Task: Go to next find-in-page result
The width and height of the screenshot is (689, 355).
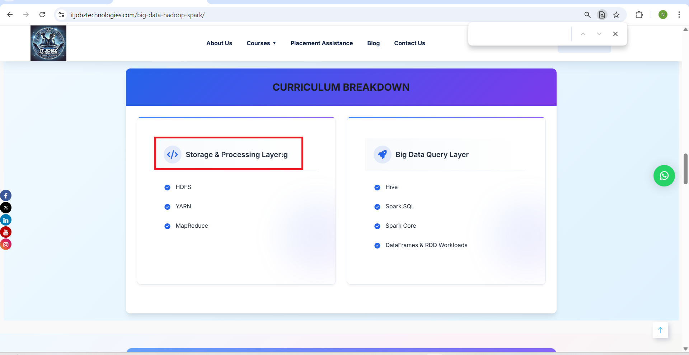Action: pyautogui.click(x=599, y=34)
